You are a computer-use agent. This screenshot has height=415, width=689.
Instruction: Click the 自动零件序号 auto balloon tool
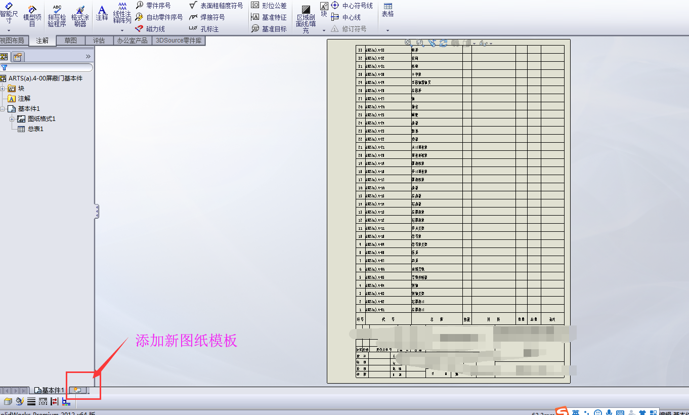[159, 17]
